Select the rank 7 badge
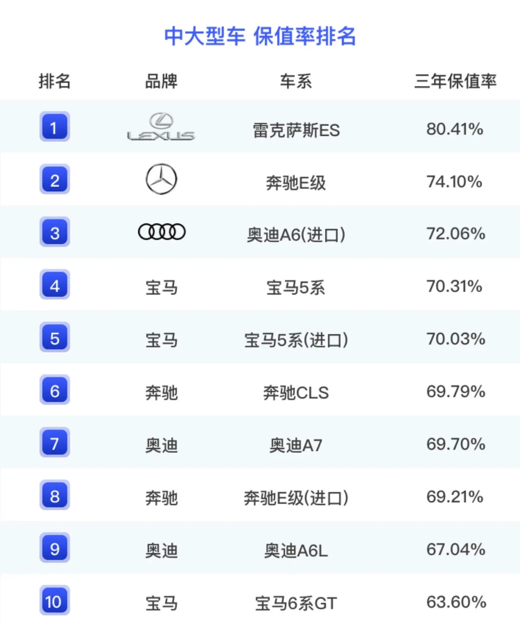Screen dimensions: 520x626 click(x=54, y=443)
